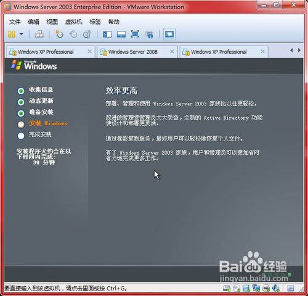The image size is (308, 296).
Task: Switch to Windows Server 2008 tab
Action: click(137, 52)
